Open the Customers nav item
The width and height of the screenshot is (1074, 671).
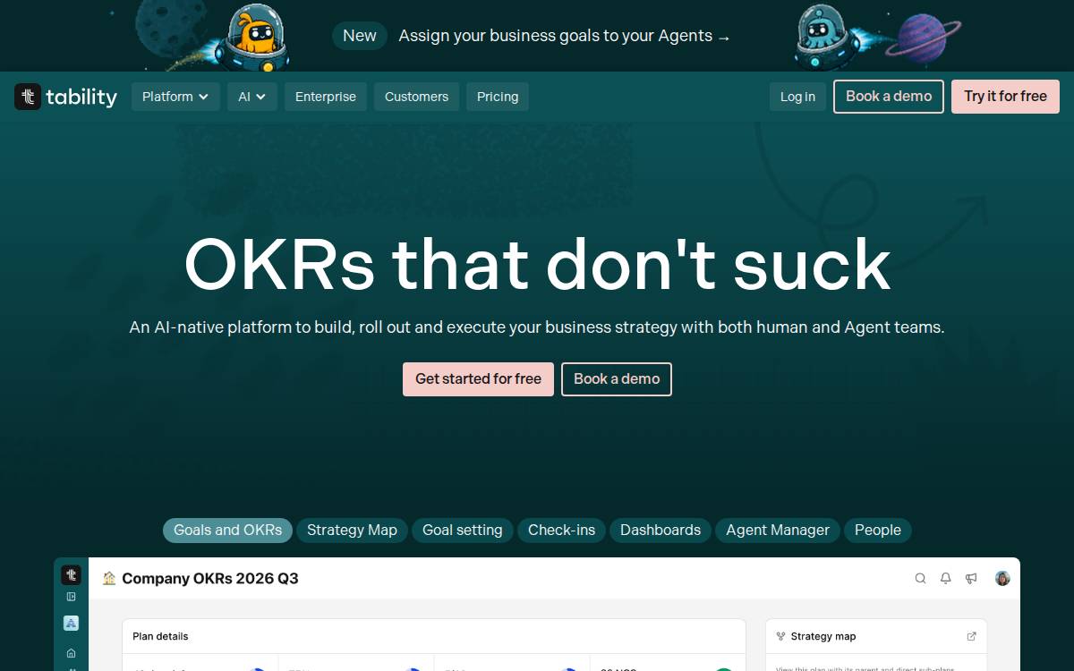pos(417,97)
